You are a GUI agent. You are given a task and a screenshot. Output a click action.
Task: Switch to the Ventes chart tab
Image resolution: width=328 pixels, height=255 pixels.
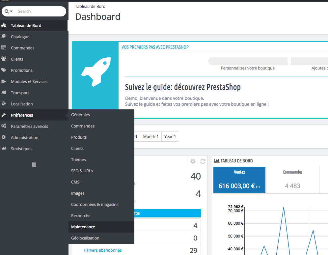[x=239, y=180]
